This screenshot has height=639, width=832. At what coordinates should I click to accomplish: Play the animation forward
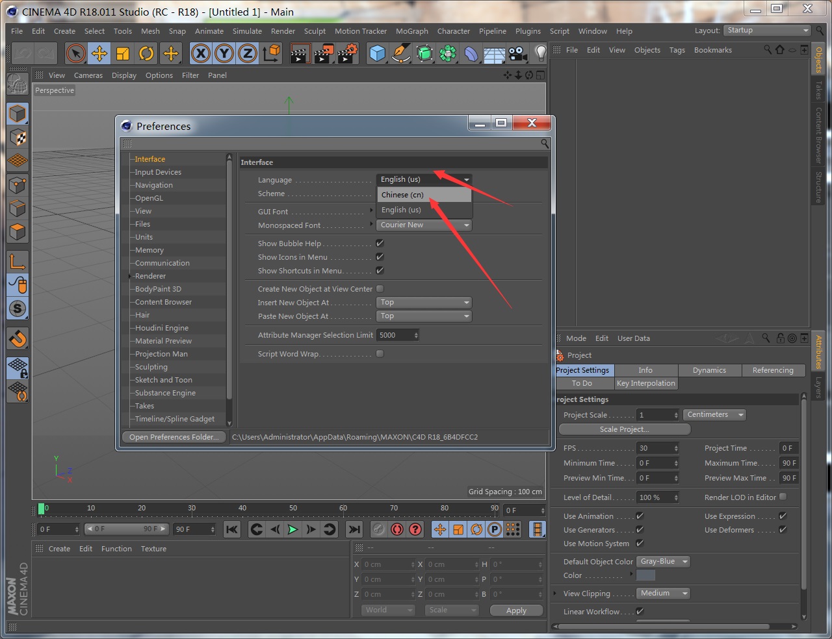[292, 529]
